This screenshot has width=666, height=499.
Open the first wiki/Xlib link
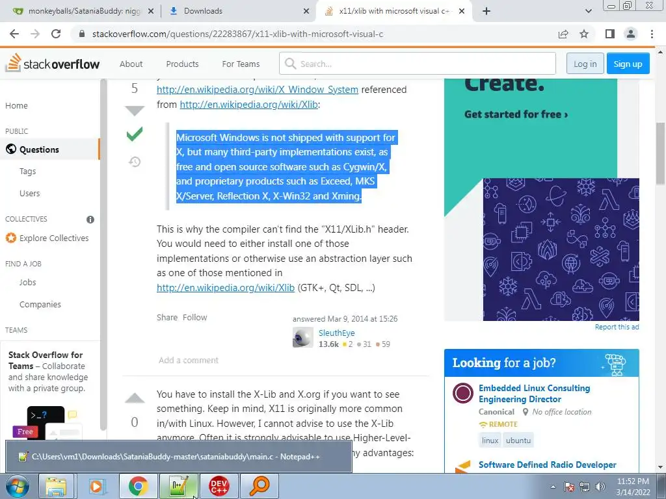point(248,105)
